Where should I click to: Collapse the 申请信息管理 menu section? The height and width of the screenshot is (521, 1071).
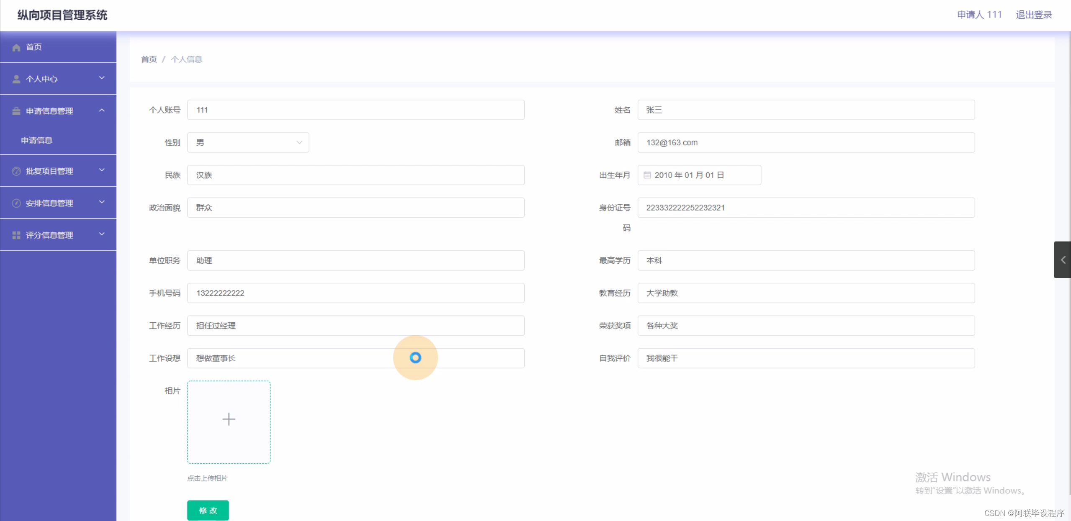[102, 110]
